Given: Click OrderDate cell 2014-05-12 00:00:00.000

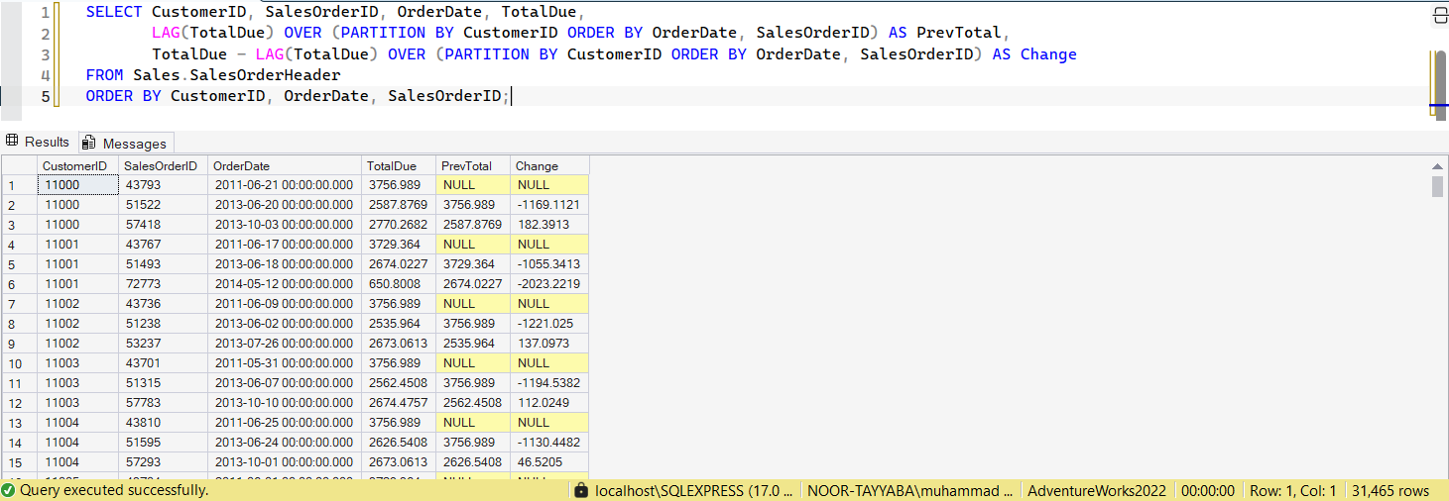Looking at the screenshot, I should (285, 284).
